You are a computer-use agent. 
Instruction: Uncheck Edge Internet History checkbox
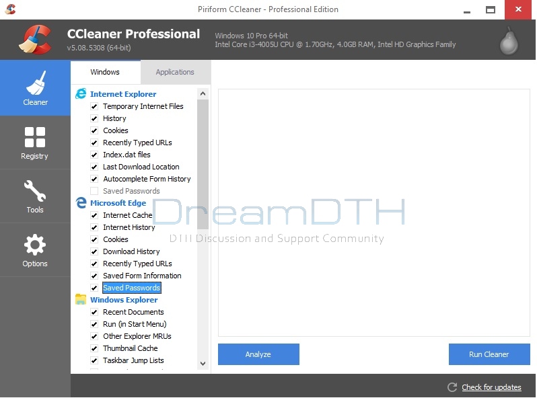94,227
